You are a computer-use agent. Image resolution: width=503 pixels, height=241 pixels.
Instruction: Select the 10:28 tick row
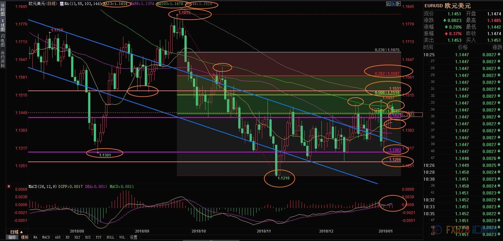tap(463, 172)
